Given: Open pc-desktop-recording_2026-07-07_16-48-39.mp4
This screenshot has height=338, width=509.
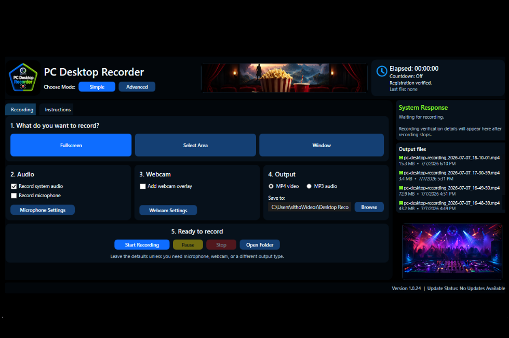Looking at the screenshot, I should [x=451, y=203].
